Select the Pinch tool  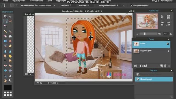click(x=10, y=70)
